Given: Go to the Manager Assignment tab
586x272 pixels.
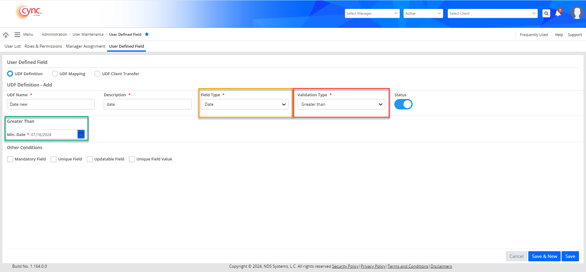Looking at the screenshot, I should (x=85, y=46).
